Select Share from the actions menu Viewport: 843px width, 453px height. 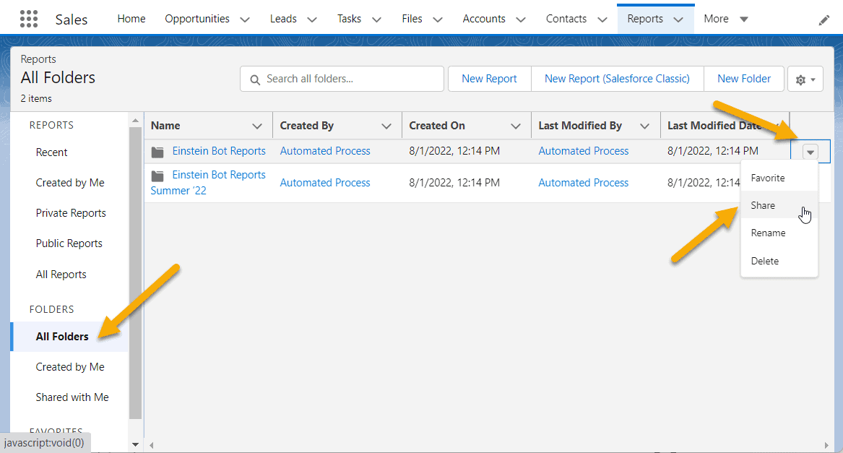tap(763, 205)
